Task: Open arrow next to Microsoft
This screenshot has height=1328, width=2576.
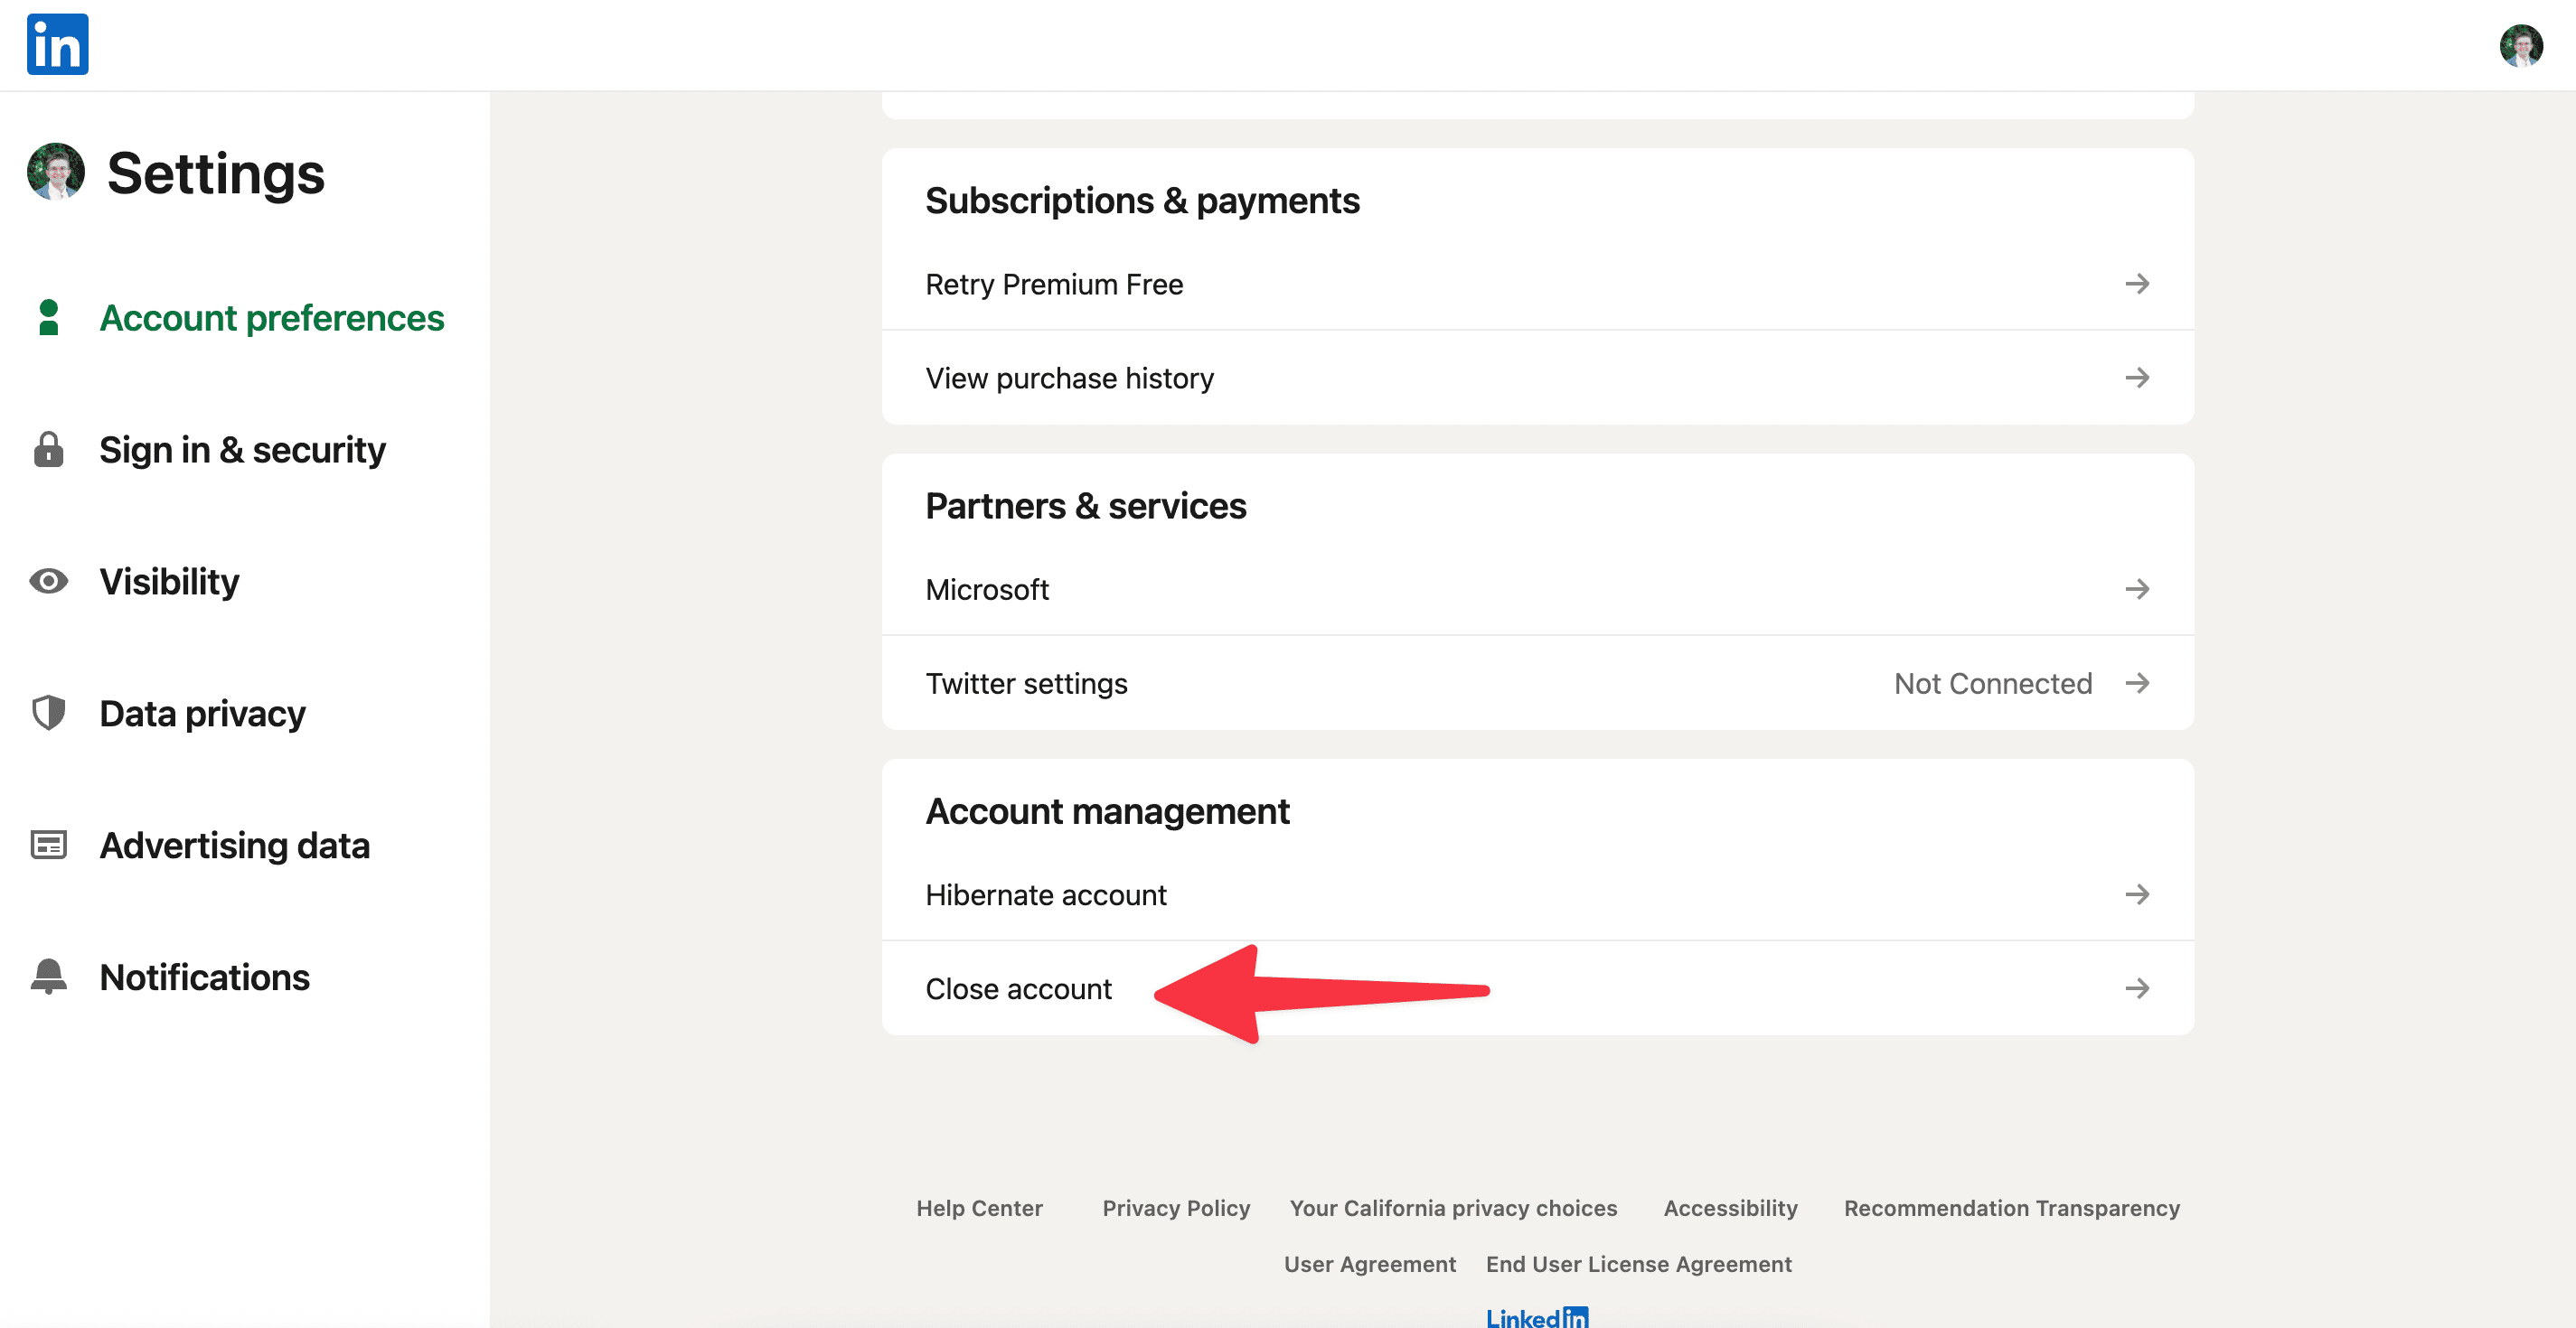Action: pyautogui.click(x=2136, y=590)
